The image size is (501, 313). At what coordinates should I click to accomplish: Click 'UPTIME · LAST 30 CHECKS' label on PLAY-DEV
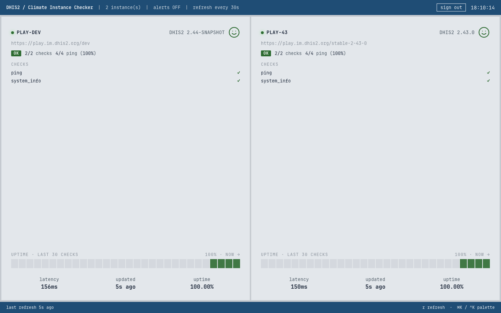point(45,255)
